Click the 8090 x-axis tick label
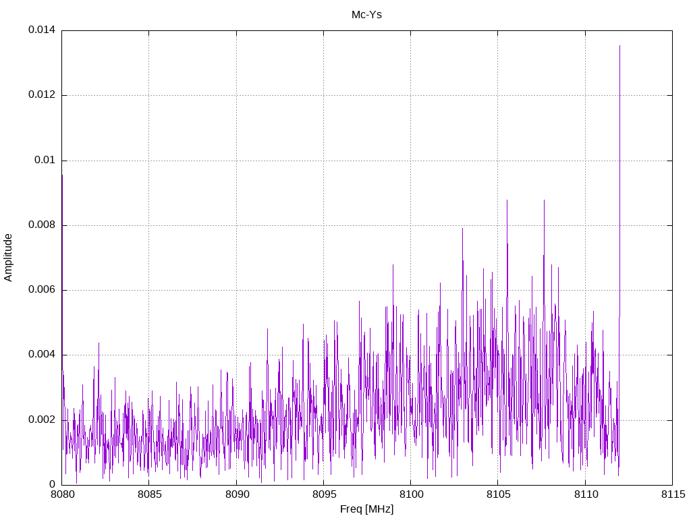The height and width of the screenshot is (518, 691). (236, 496)
